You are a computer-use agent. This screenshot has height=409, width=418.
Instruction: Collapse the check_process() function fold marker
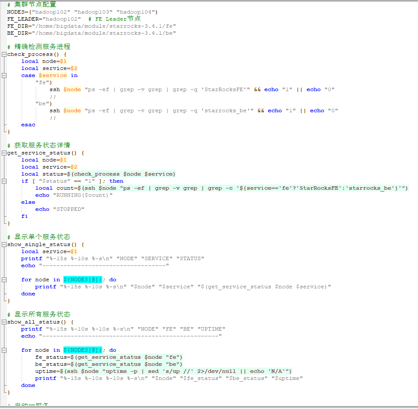(x=4, y=54)
